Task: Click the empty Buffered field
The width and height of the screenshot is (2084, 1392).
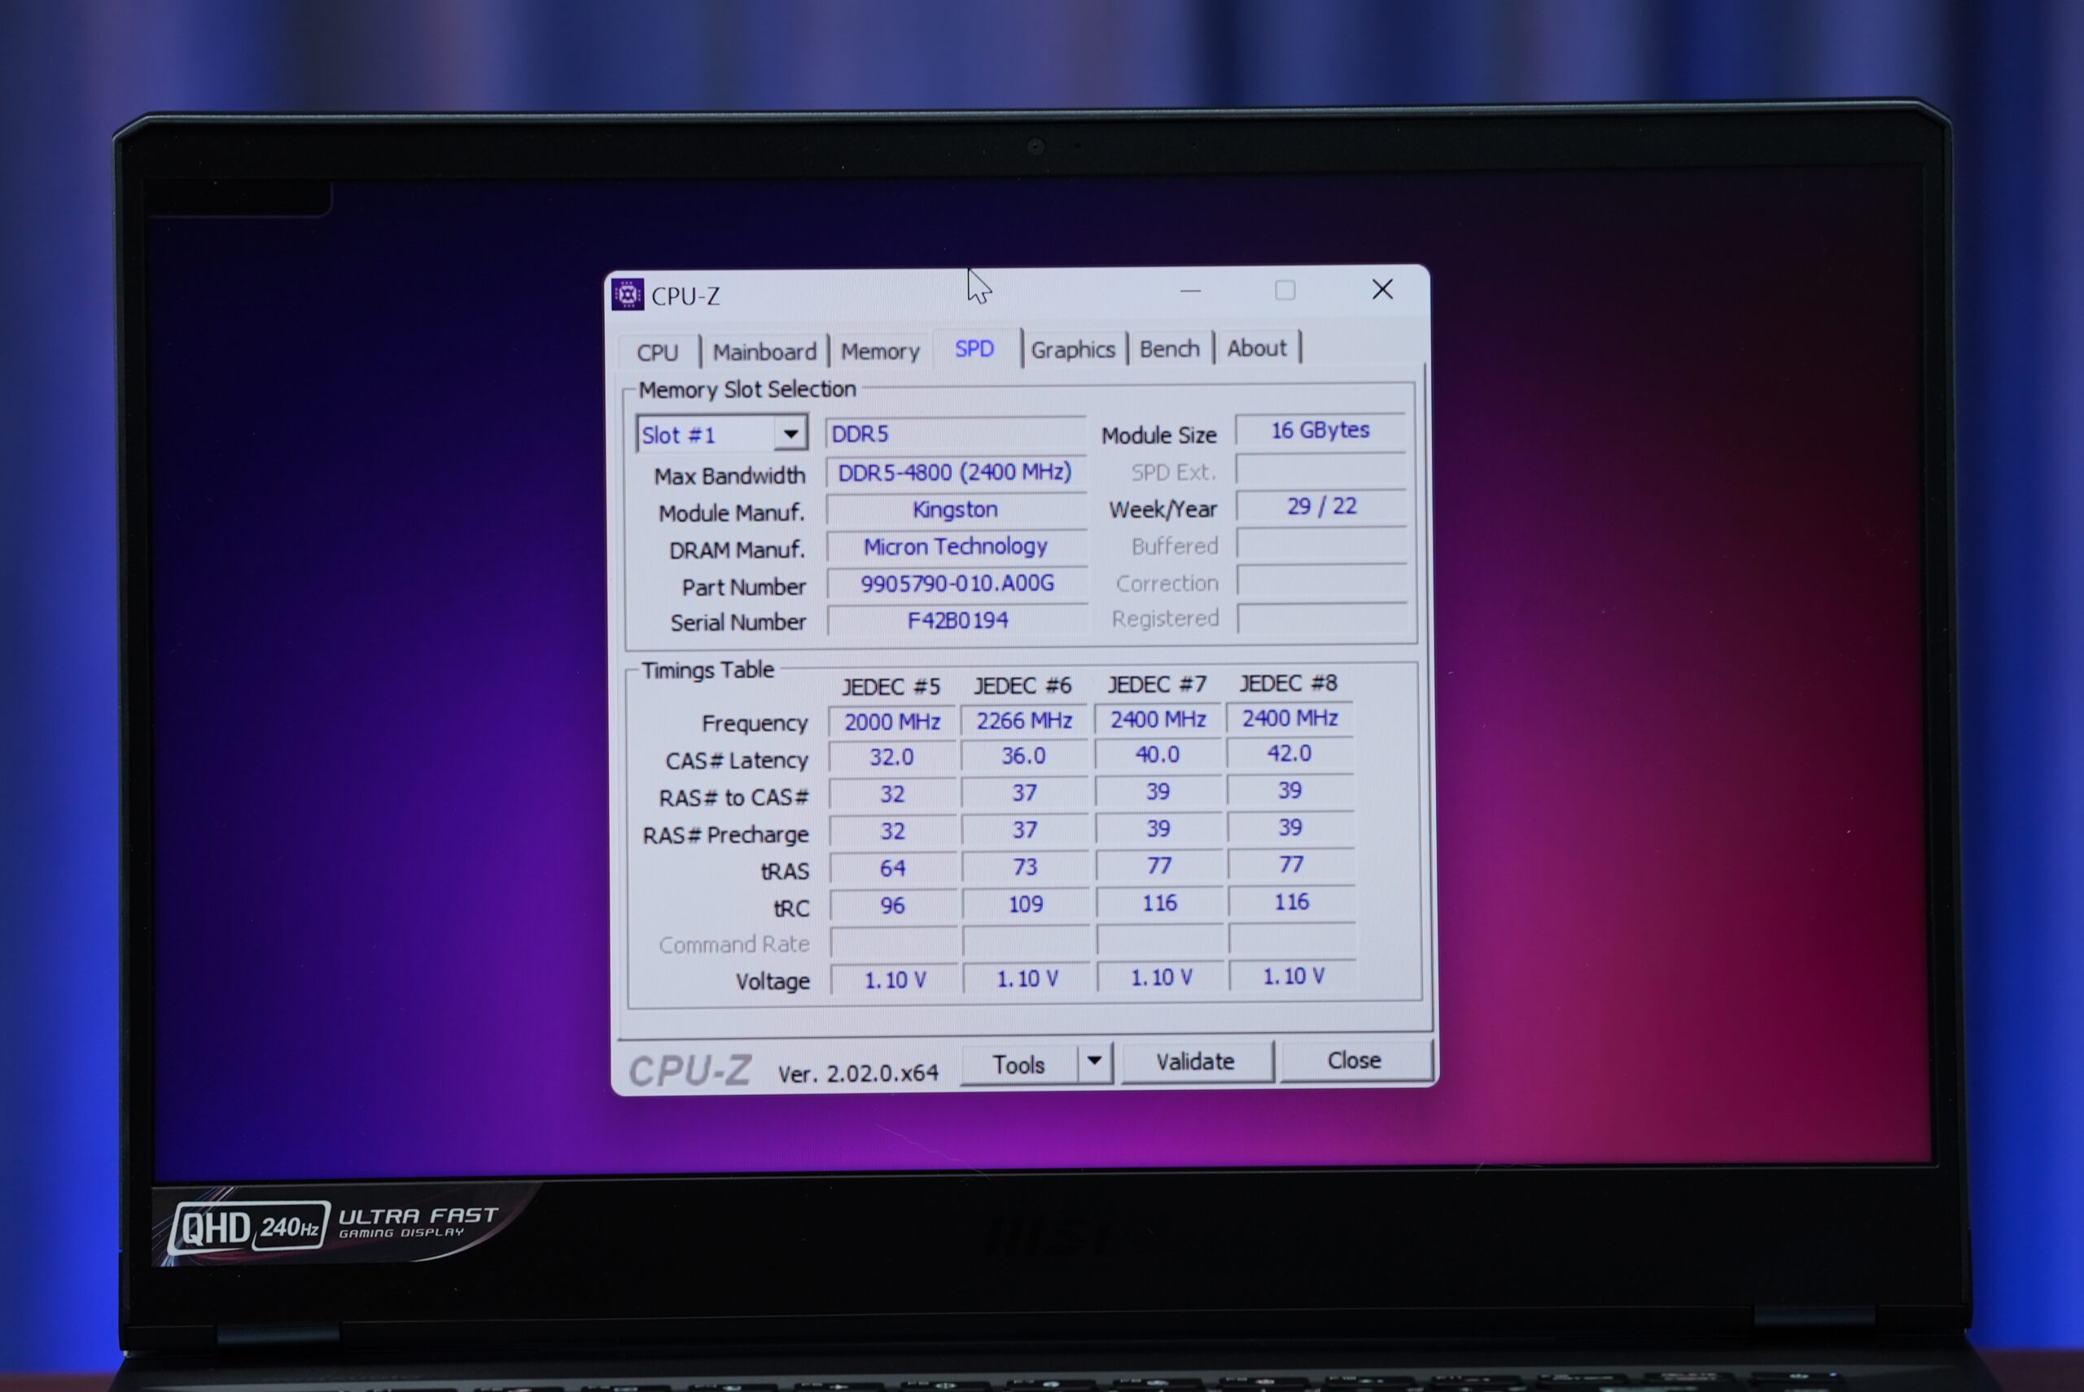Action: point(1321,543)
